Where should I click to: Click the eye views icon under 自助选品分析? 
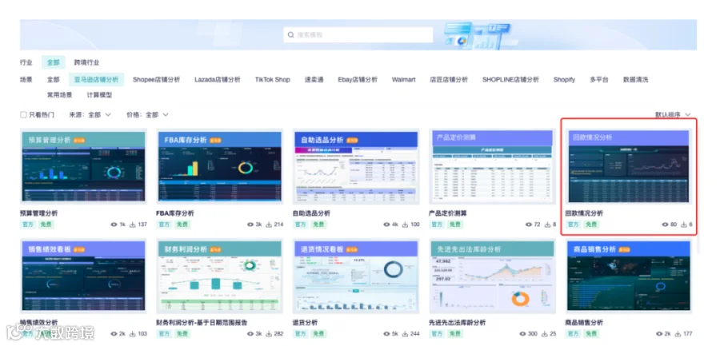pyautogui.click(x=386, y=225)
